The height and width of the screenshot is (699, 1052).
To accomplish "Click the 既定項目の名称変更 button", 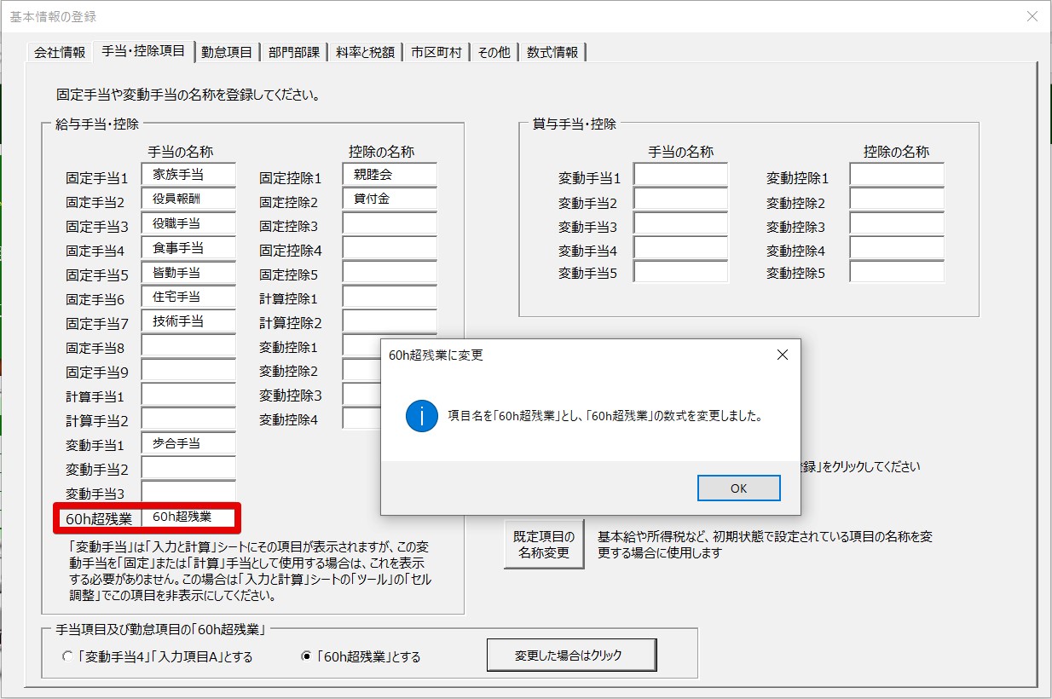I will tap(544, 545).
